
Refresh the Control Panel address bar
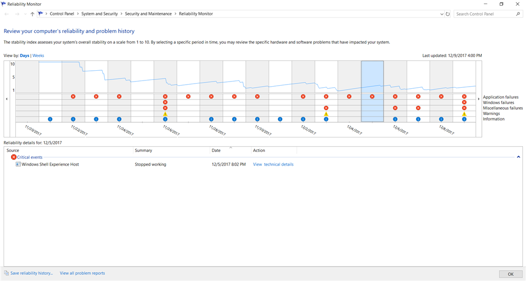pyautogui.click(x=448, y=14)
